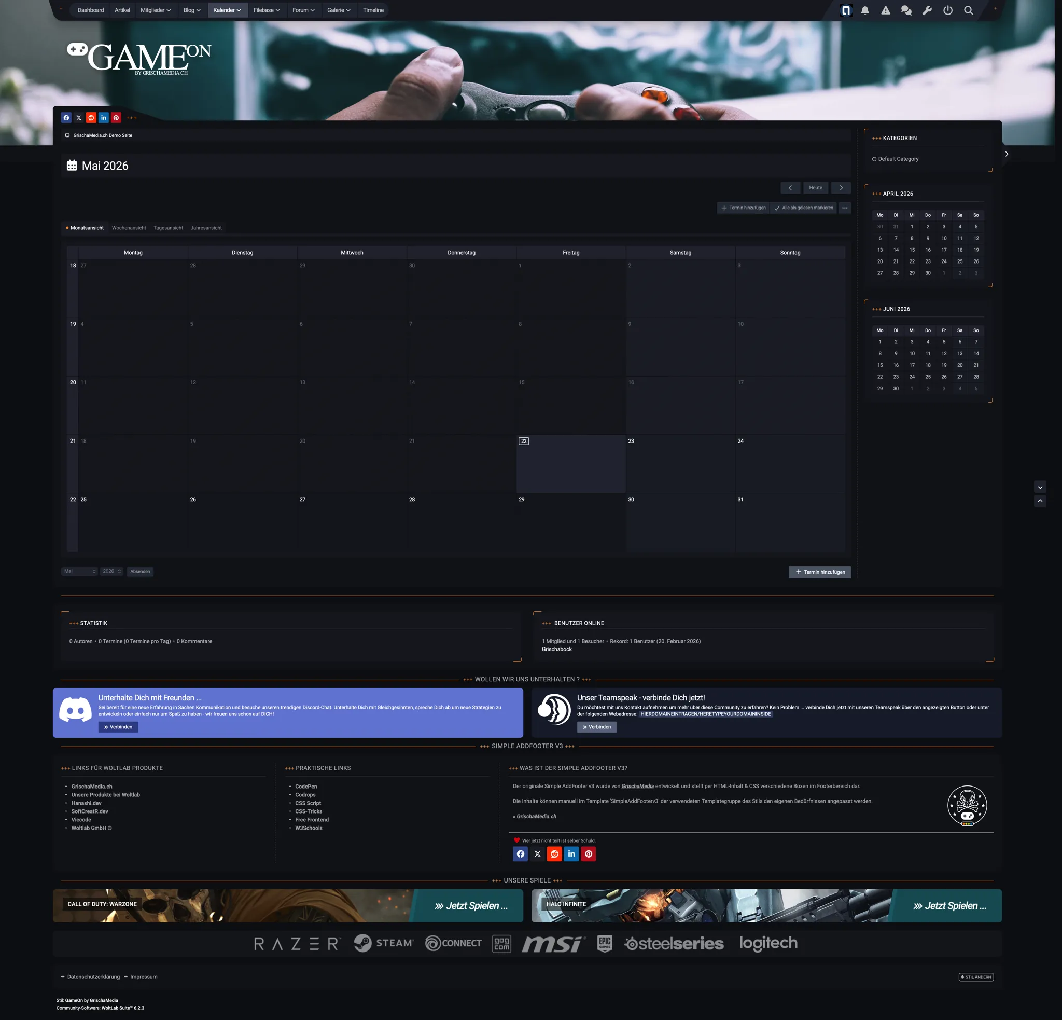Click the Heute button
Viewport: 1062px width, 1020px height.
[816, 187]
